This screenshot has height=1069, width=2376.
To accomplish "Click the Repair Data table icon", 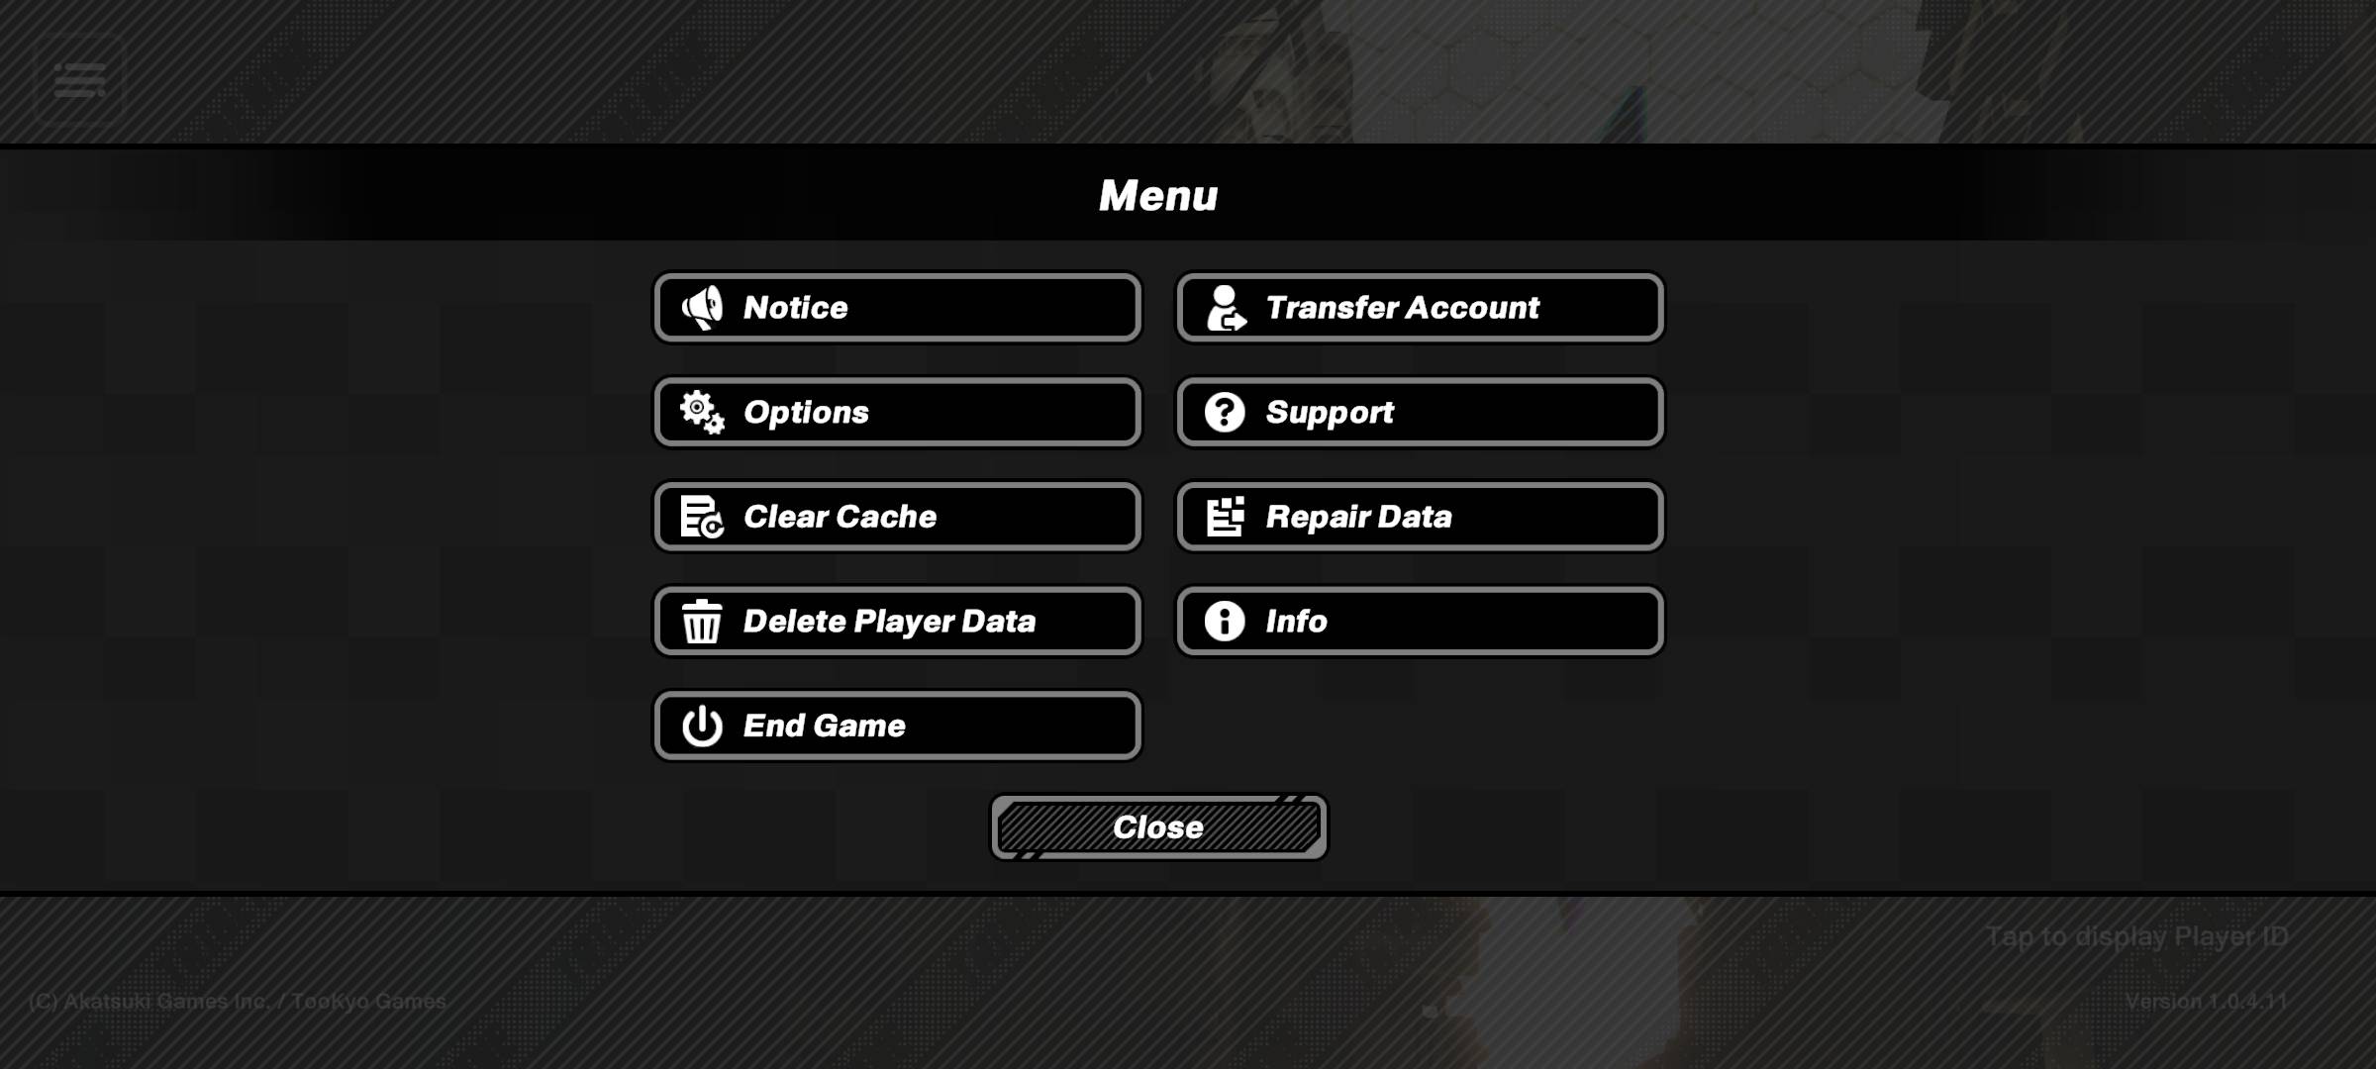I will (x=1225, y=517).
